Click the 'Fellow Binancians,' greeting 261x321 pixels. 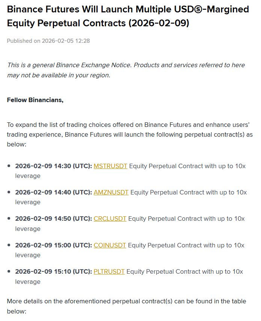(x=35, y=100)
